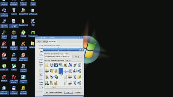This screenshot has width=173, height=97.
Task: Choose the Windows flag icon in the list
Action: [52, 71]
